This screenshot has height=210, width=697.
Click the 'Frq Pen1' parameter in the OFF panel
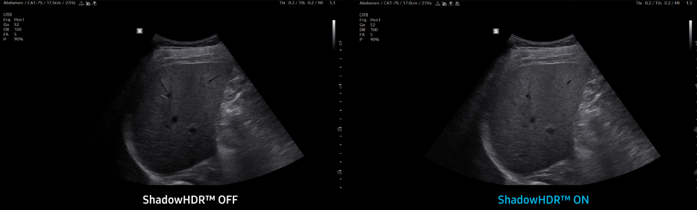coord(14,20)
